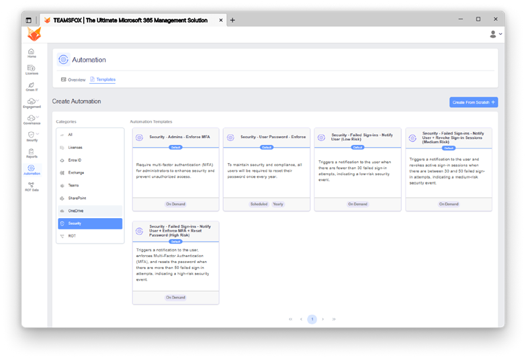Open the browser tab actions menu icon
Screen dimensions: 526x359
point(28,20)
